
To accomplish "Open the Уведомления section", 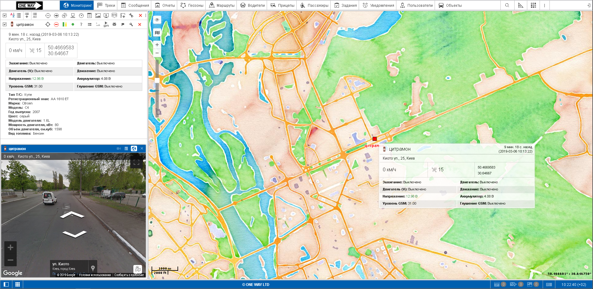I will [378, 5].
